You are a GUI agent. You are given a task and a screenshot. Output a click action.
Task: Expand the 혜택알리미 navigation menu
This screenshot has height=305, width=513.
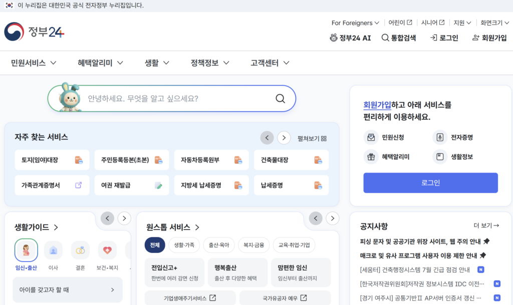tap(100, 62)
